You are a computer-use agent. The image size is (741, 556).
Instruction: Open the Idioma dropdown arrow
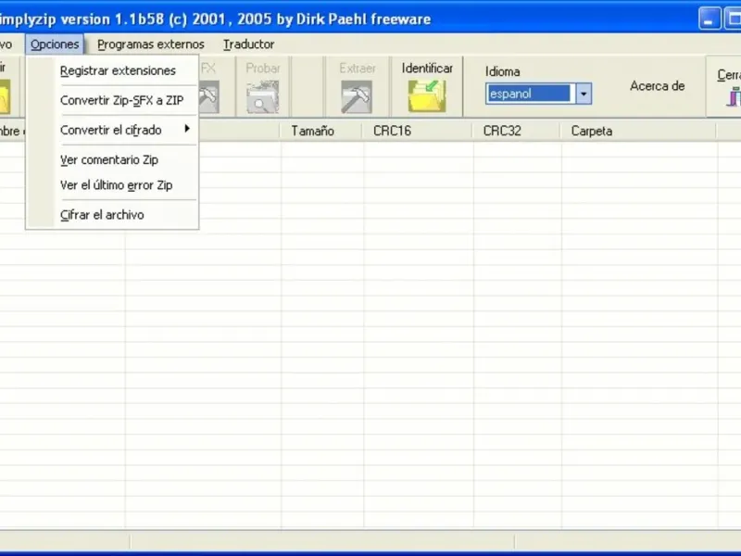coord(584,94)
